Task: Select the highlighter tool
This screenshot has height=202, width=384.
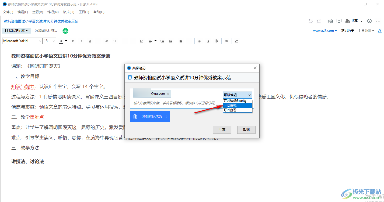Action: [106, 41]
